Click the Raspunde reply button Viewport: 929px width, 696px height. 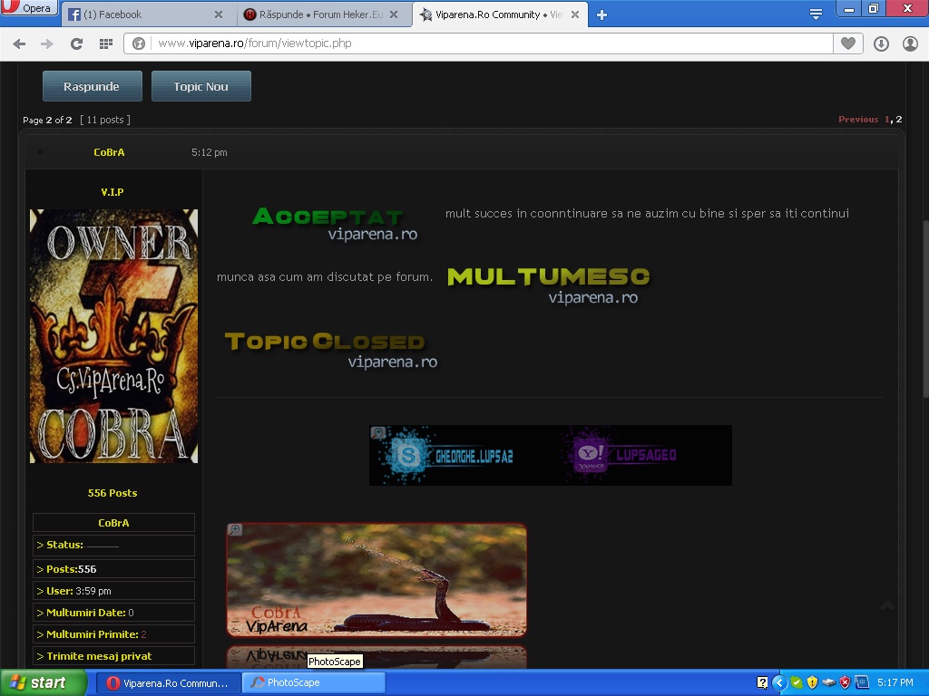coord(92,86)
